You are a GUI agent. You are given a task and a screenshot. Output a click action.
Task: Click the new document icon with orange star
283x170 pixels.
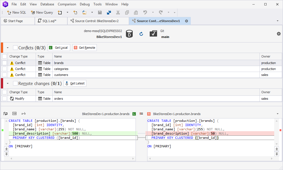(x=75, y=12)
